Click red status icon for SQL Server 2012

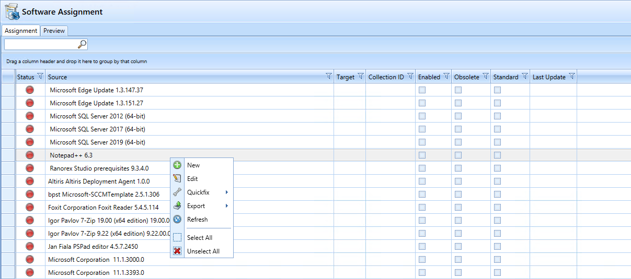[x=30, y=116]
